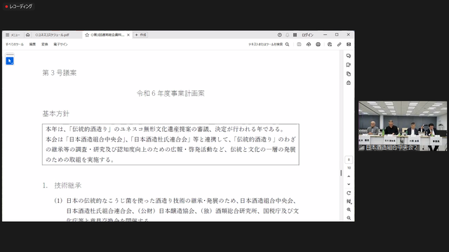Open the page display options icon
449x252 pixels.
[x=349, y=202]
